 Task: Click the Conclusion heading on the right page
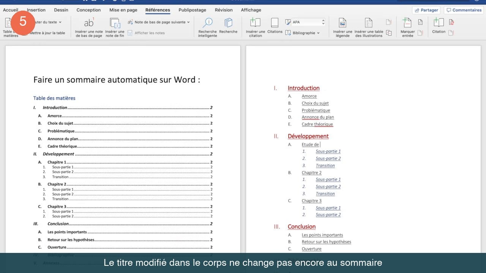(x=301, y=226)
